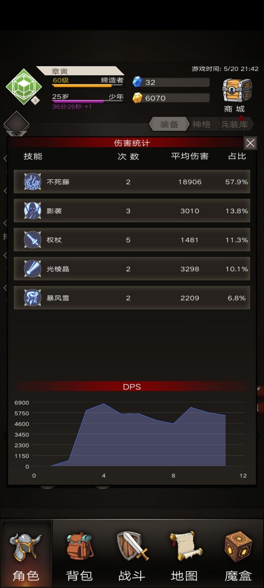
Task: Tap the 光棱晶 skill icon
Action: 33,269
